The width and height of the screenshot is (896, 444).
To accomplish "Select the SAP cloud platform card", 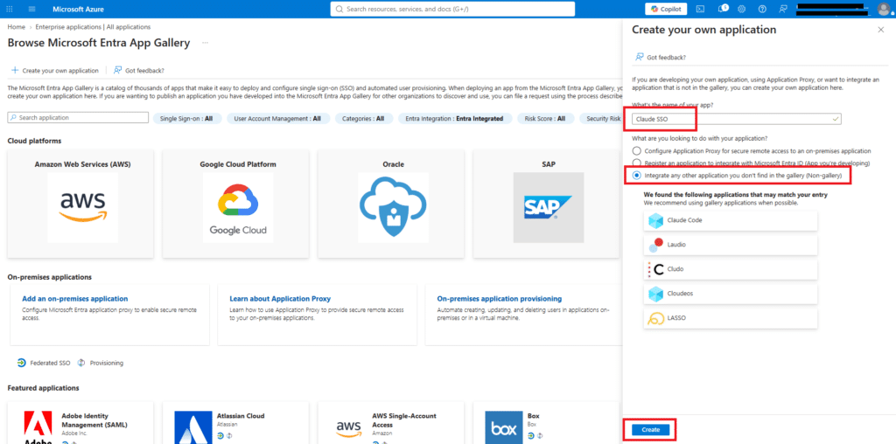I will [546, 204].
